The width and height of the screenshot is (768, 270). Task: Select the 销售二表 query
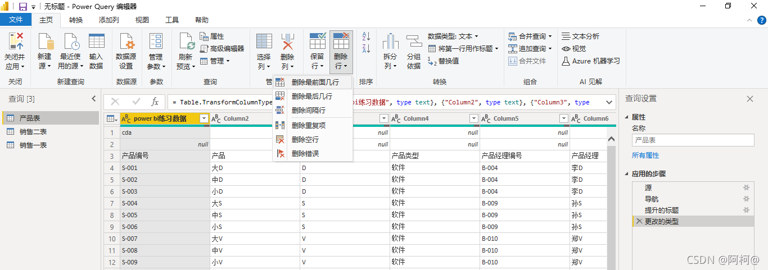[51, 131]
